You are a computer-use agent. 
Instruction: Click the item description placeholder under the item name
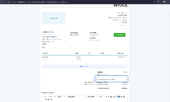pyautogui.click(x=47, y=60)
